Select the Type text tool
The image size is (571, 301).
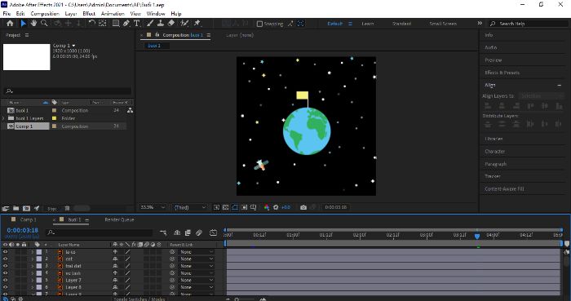click(x=136, y=24)
